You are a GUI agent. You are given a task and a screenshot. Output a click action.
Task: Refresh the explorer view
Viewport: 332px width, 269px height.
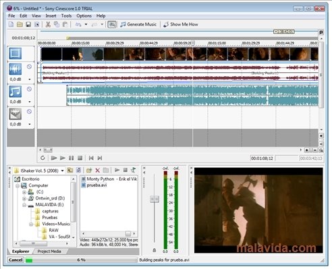coord(78,170)
